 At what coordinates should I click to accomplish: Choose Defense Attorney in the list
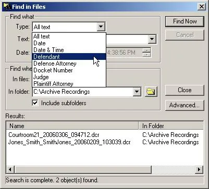69,64
